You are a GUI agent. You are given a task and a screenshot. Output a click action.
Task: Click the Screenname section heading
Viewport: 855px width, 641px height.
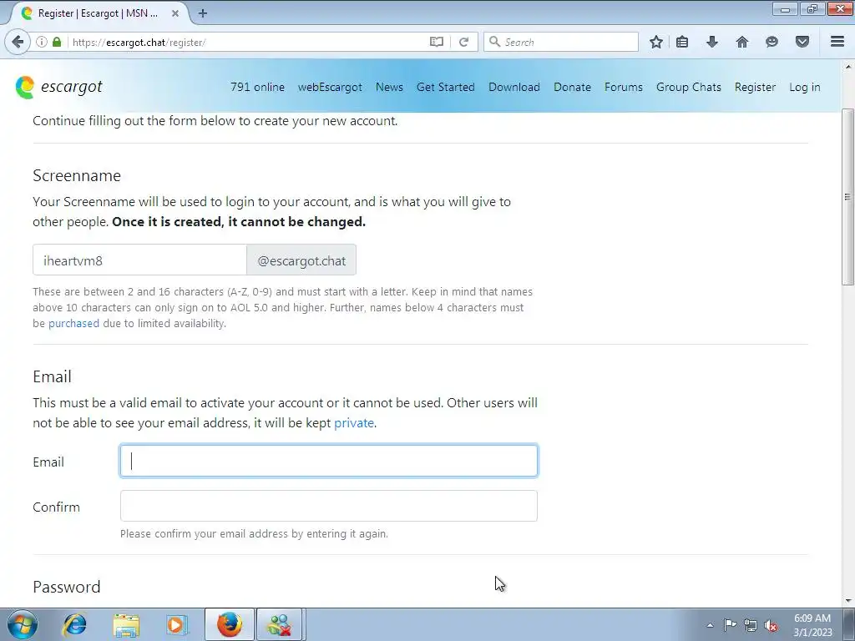pos(77,175)
